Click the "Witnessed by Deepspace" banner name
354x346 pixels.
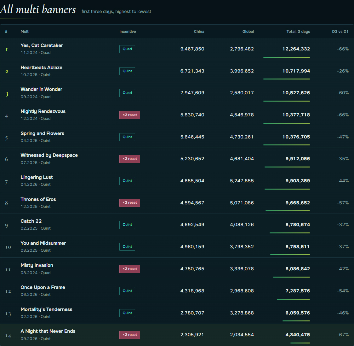pos(49,155)
